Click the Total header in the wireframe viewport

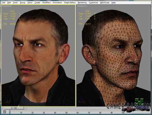87,11
